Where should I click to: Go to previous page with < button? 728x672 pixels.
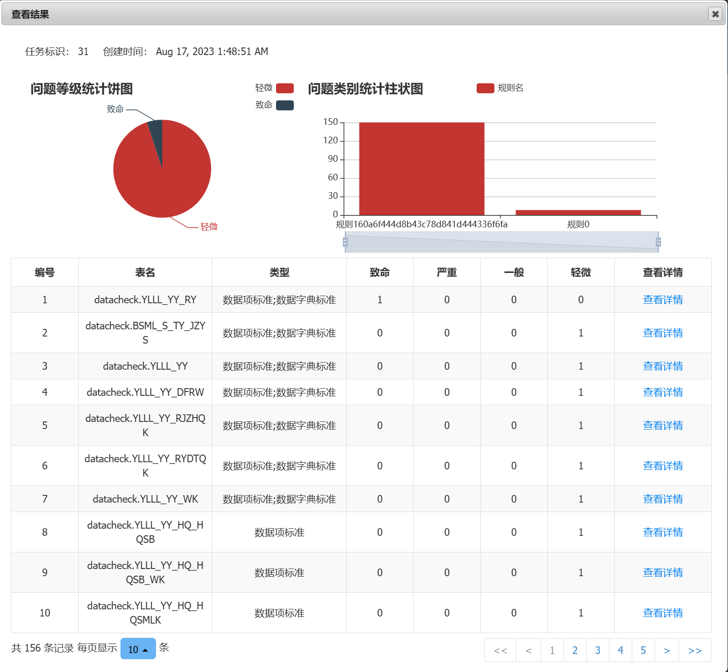tap(528, 650)
